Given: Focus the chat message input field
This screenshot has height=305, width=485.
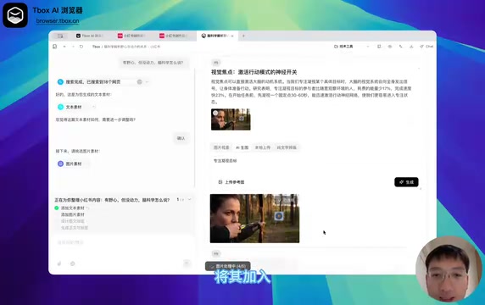Looking at the screenshot, I should pyautogui.click(x=123, y=242).
